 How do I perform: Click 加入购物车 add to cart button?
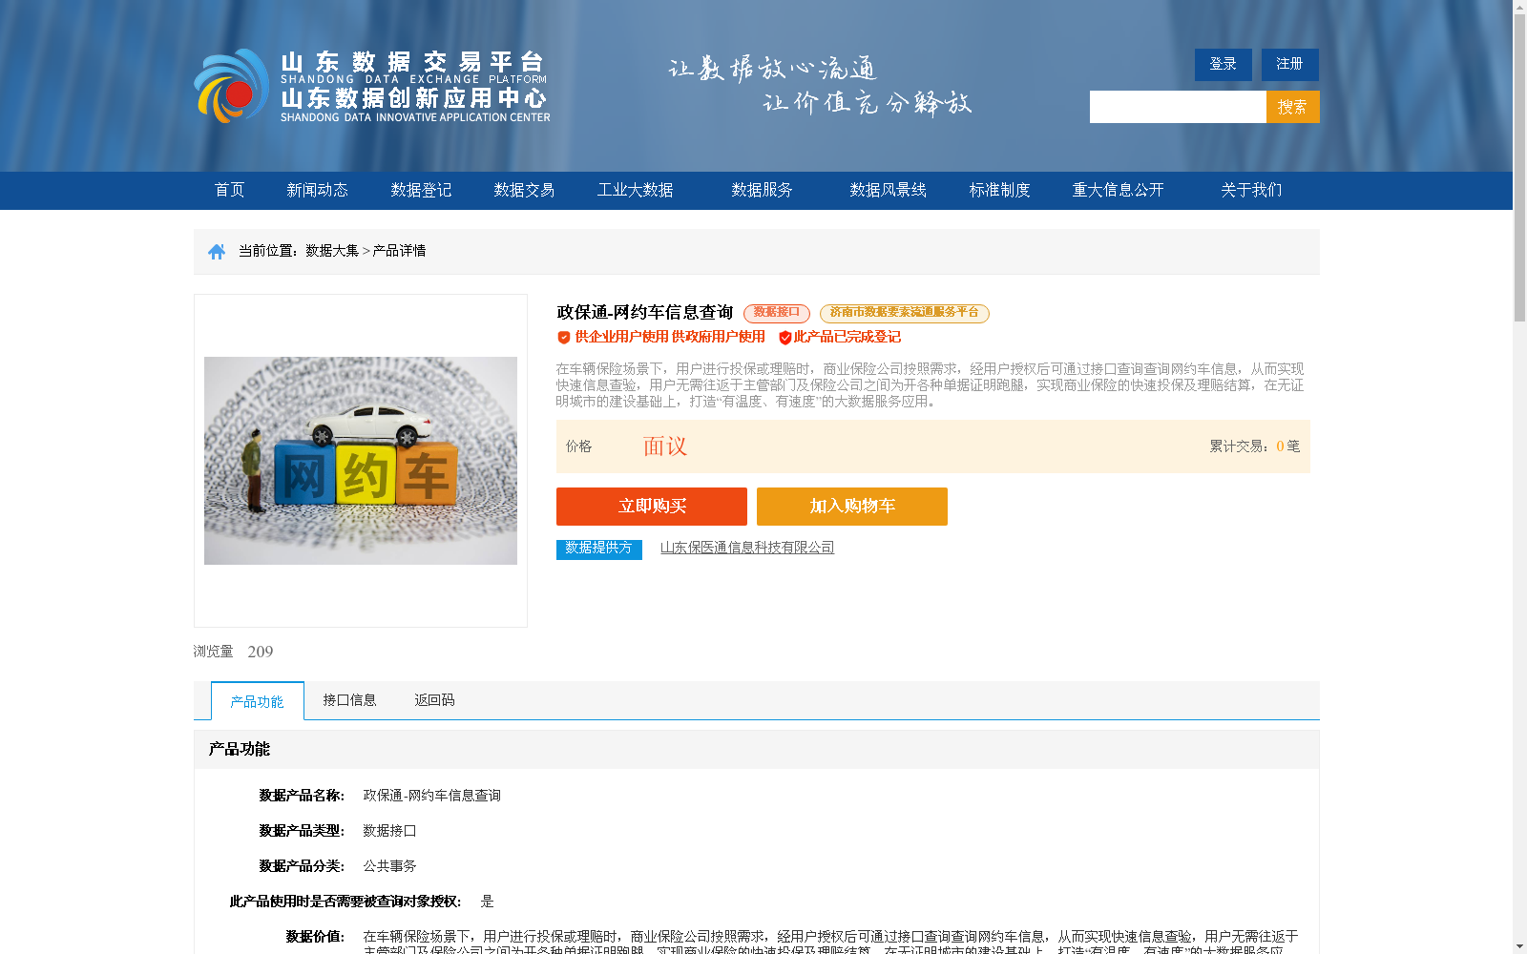click(852, 507)
